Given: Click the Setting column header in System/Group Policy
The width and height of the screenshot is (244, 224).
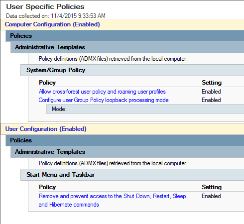Looking at the screenshot, I should (x=212, y=83).
